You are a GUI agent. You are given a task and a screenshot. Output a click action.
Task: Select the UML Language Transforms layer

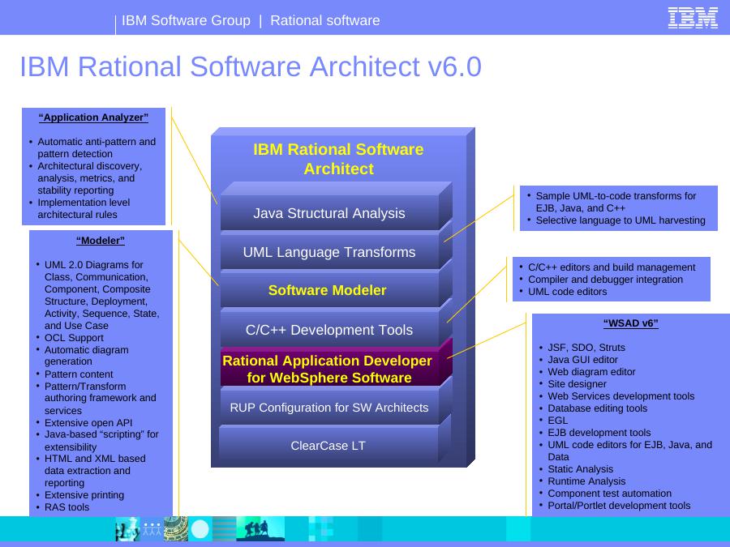pos(329,252)
